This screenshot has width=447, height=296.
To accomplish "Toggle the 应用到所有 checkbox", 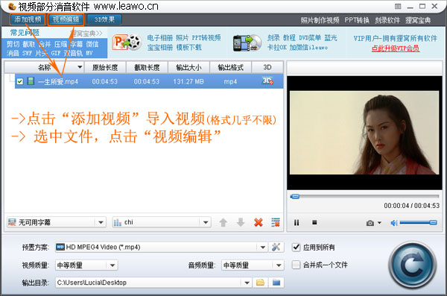I will [297, 248].
